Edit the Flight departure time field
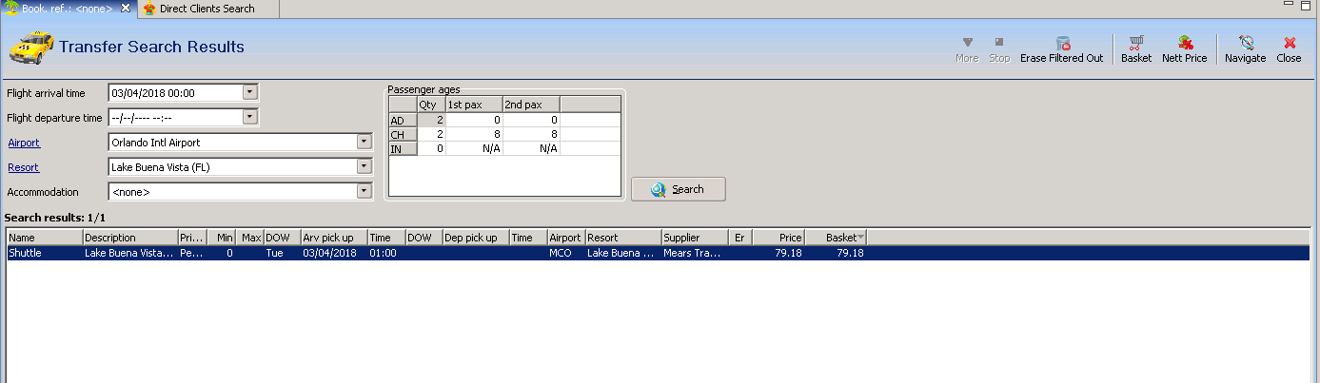1320x383 pixels. 176,118
